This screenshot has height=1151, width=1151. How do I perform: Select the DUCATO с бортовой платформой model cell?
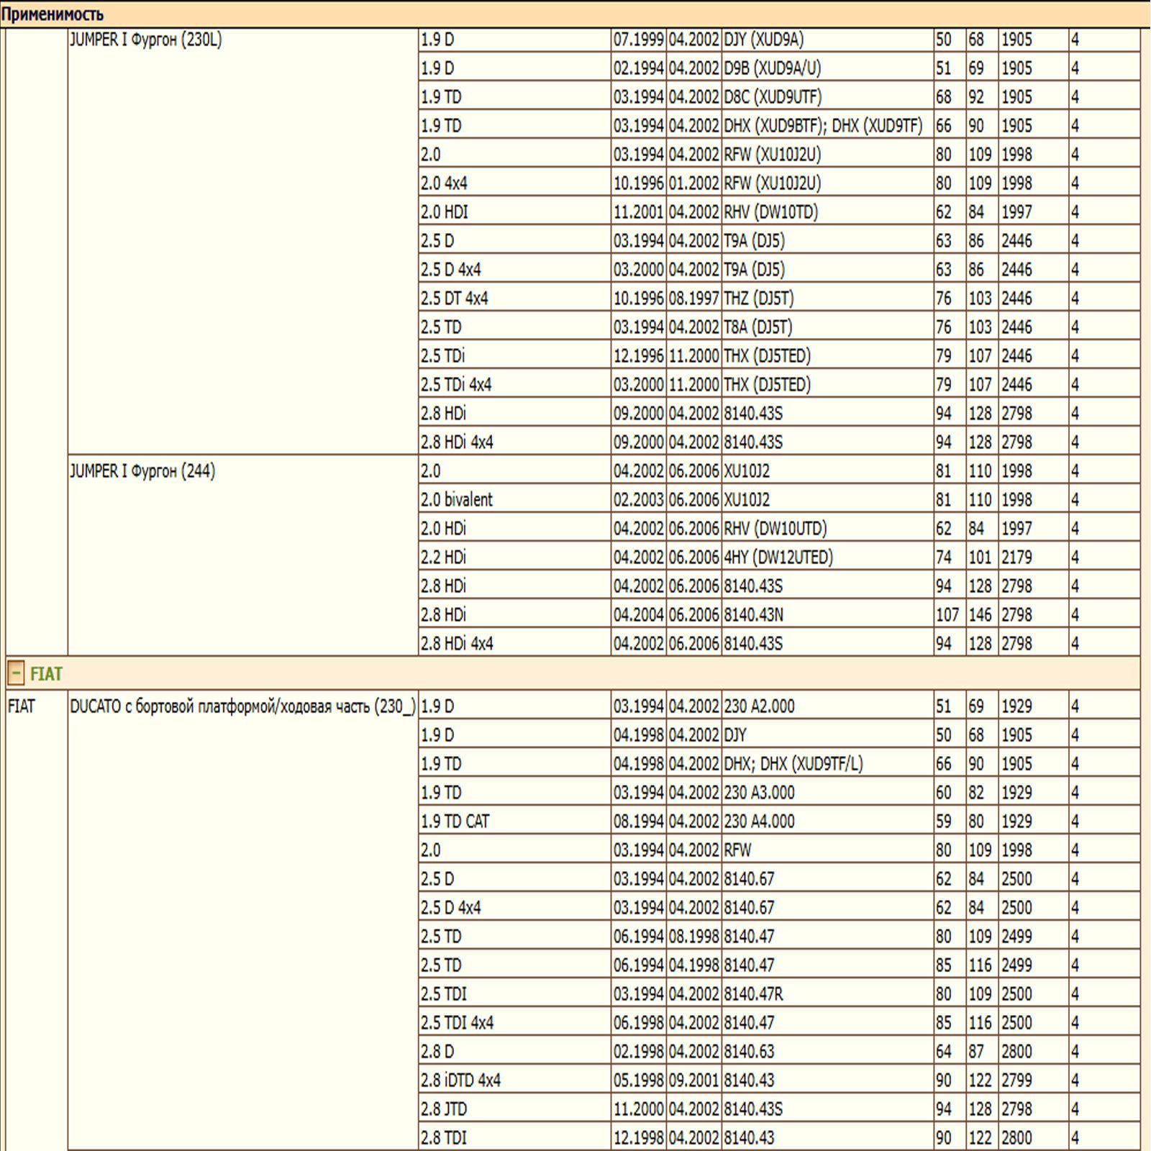click(243, 922)
